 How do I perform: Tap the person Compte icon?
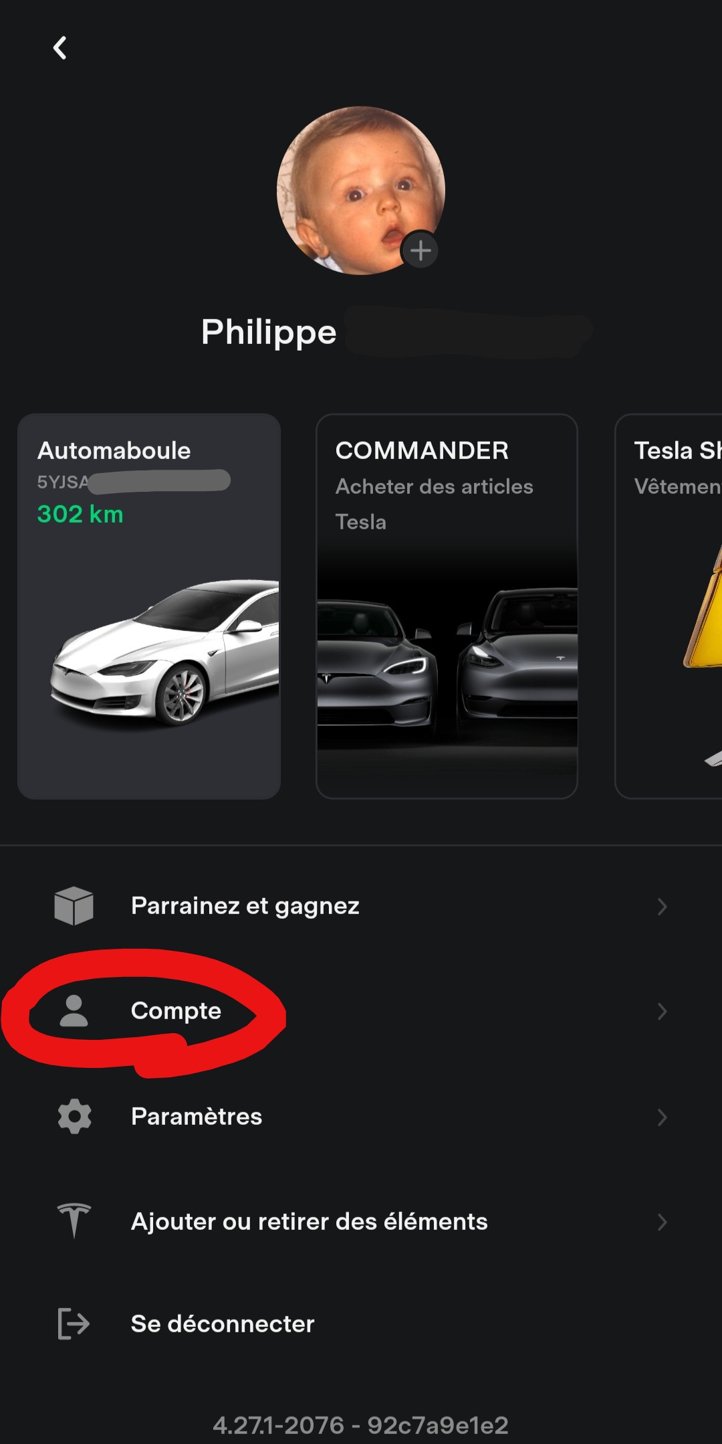(74, 1010)
